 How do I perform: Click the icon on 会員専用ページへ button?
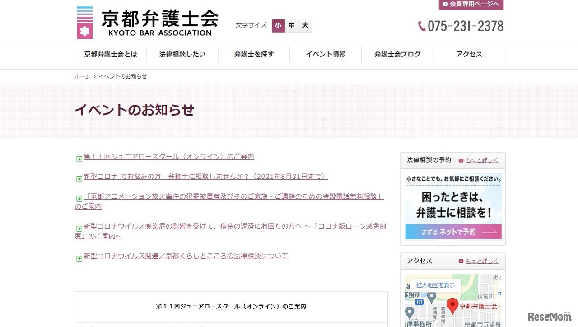click(444, 5)
